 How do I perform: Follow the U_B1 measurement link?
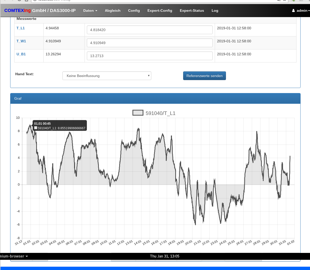click(21, 54)
